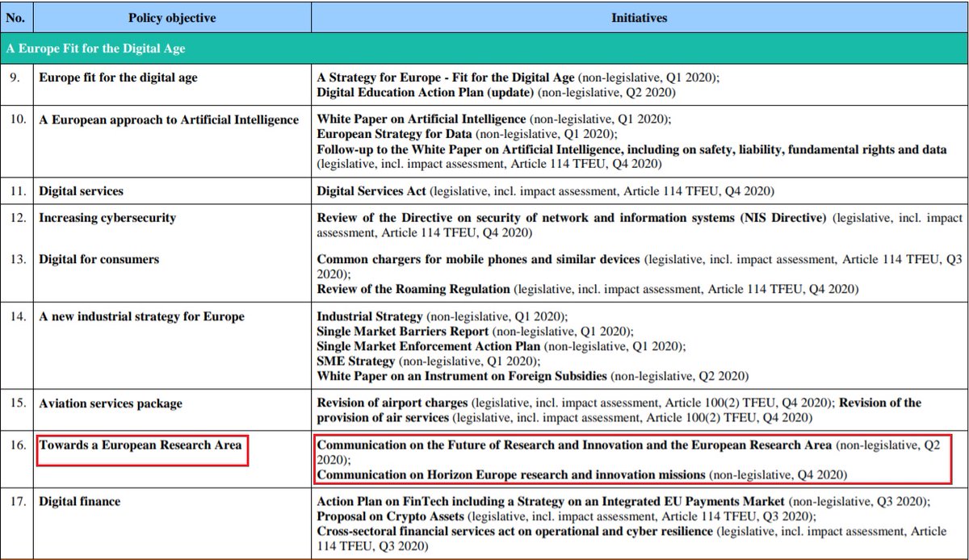
Task: Click the 'No.' column header
Action: 16,17
